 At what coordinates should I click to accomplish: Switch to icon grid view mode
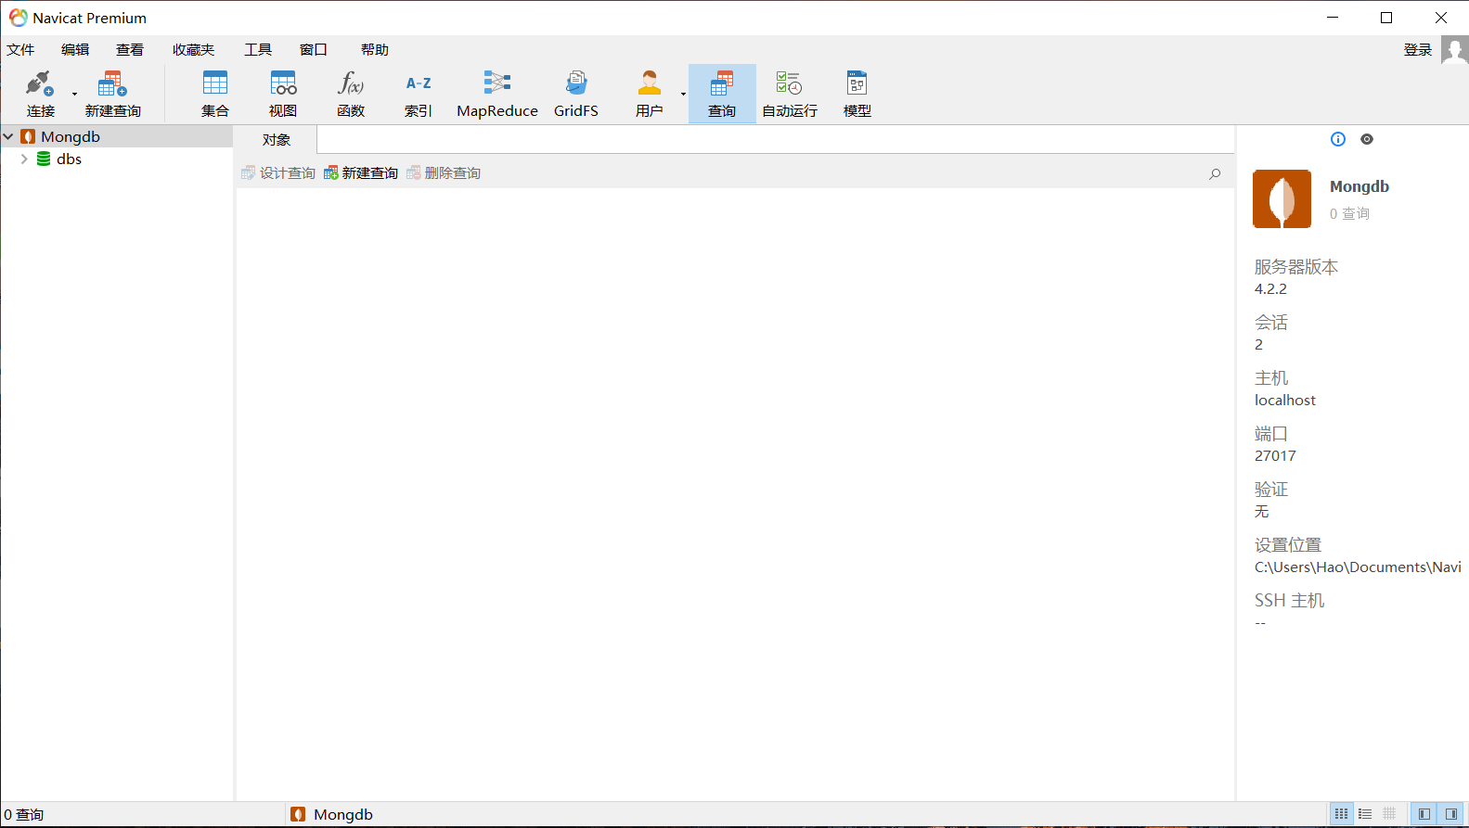pos(1342,814)
